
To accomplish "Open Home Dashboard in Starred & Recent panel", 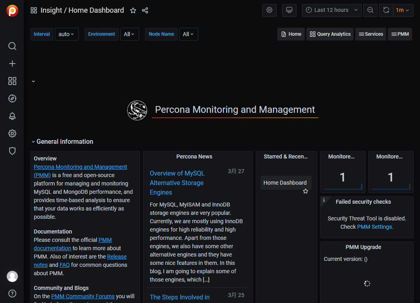I will pos(285,183).
